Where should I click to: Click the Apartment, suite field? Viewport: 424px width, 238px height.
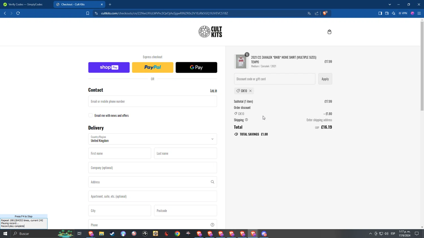pyautogui.click(x=153, y=196)
